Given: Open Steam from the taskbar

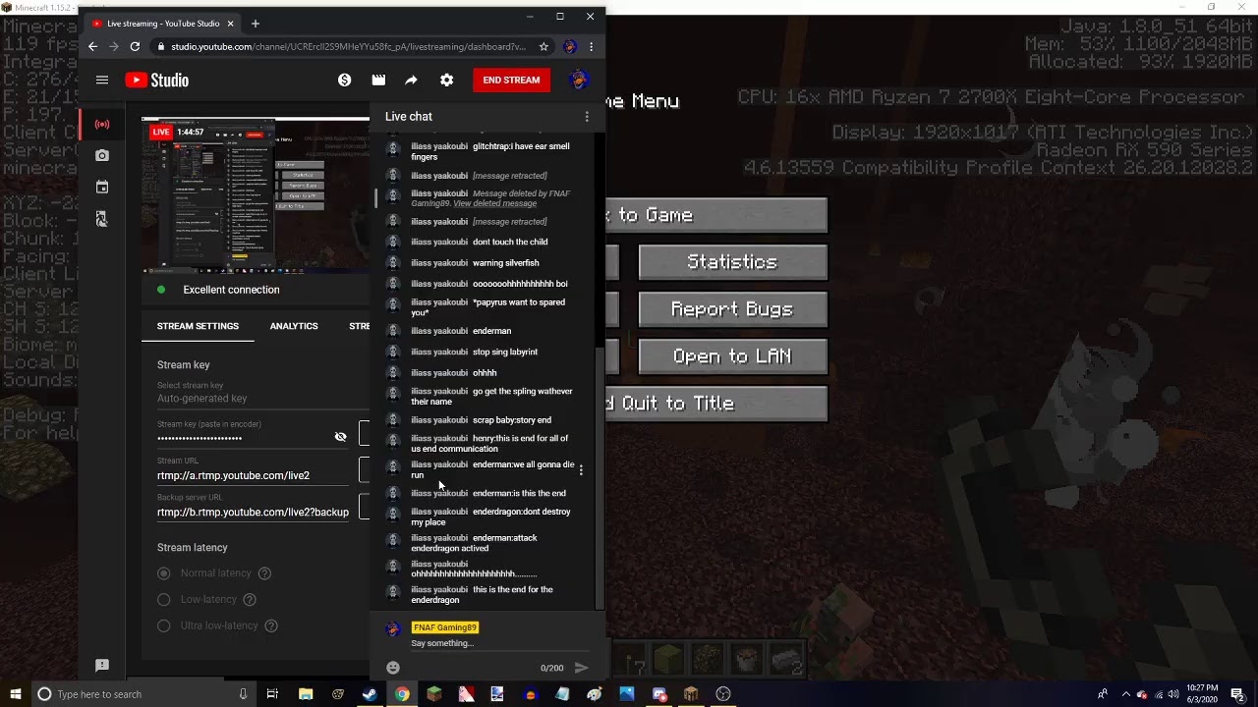Looking at the screenshot, I should click(x=370, y=694).
